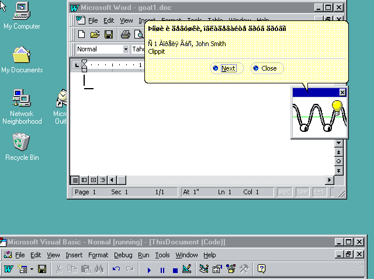The height and width of the screenshot is (280, 374).
Task: Click the Print icon in Word toolbar
Action: pyautogui.click(x=126, y=34)
